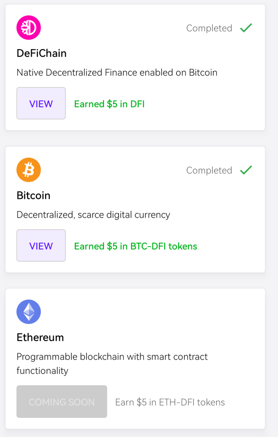278x437 pixels.
Task: Click DeFiChain description about Native Decentralized Finance
Action: point(117,73)
